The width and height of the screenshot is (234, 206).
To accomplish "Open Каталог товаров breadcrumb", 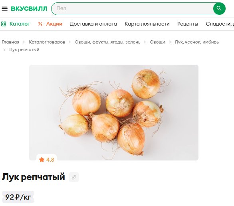I will coord(47,42).
